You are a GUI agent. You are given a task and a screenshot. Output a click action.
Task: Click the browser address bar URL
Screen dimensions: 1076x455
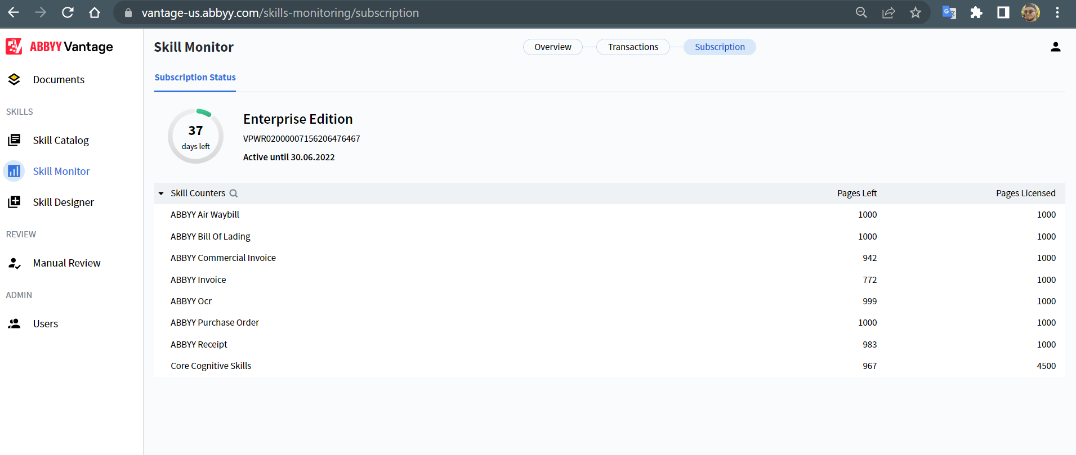[x=280, y=13]
